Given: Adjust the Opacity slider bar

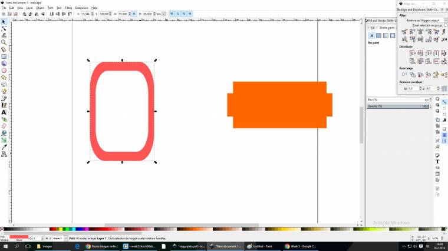Looking at the screenshot, I should tap(398, 106).
